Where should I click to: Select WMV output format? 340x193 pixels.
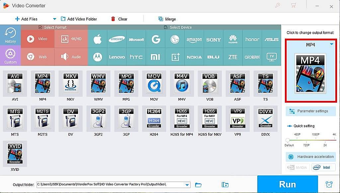pos(98,84)
